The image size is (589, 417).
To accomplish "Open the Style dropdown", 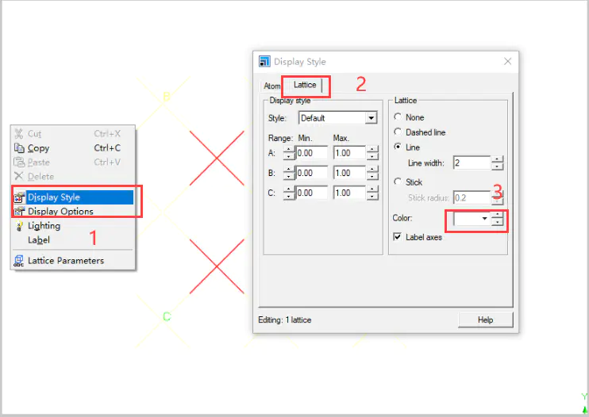I will (371, 118).
